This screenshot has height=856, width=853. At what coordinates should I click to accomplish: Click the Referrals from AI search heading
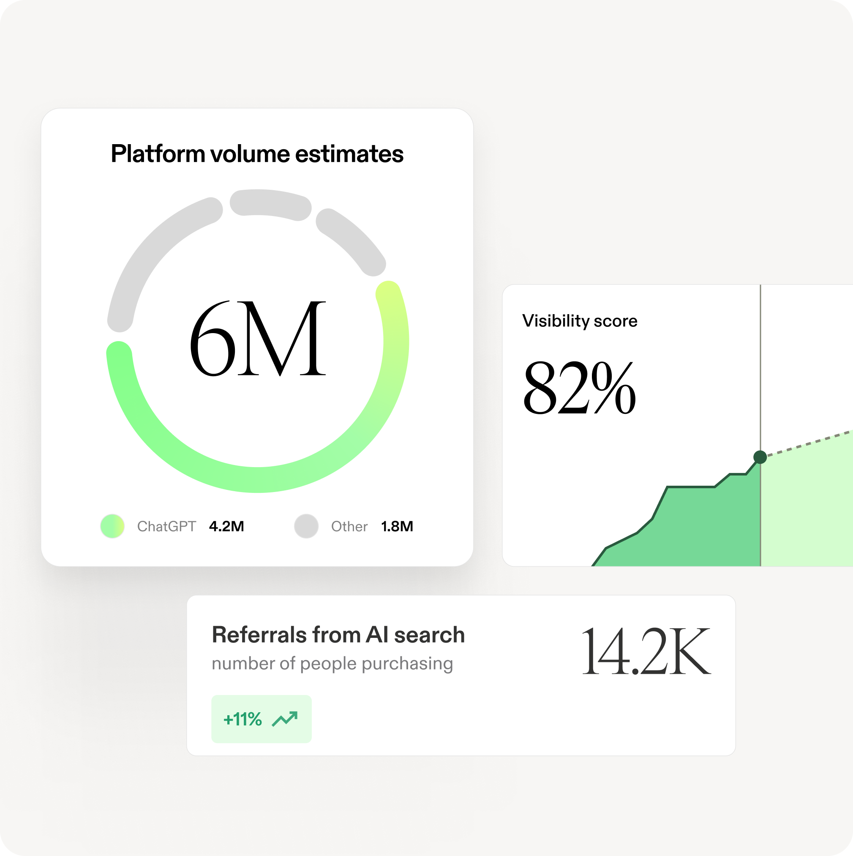338,634
